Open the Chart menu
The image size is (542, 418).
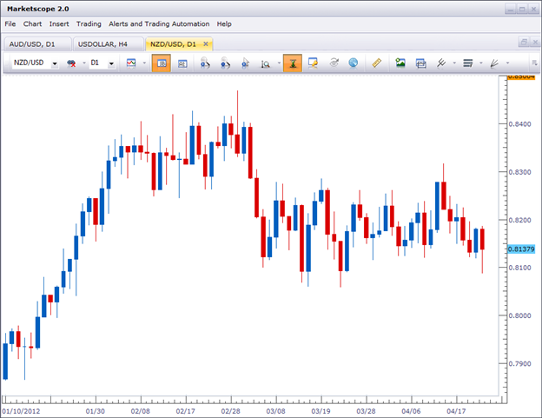coord(32,23)
